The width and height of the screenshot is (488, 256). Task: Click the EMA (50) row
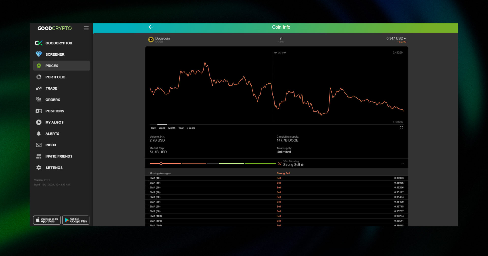pyautogui.click(x=277, y=207)
